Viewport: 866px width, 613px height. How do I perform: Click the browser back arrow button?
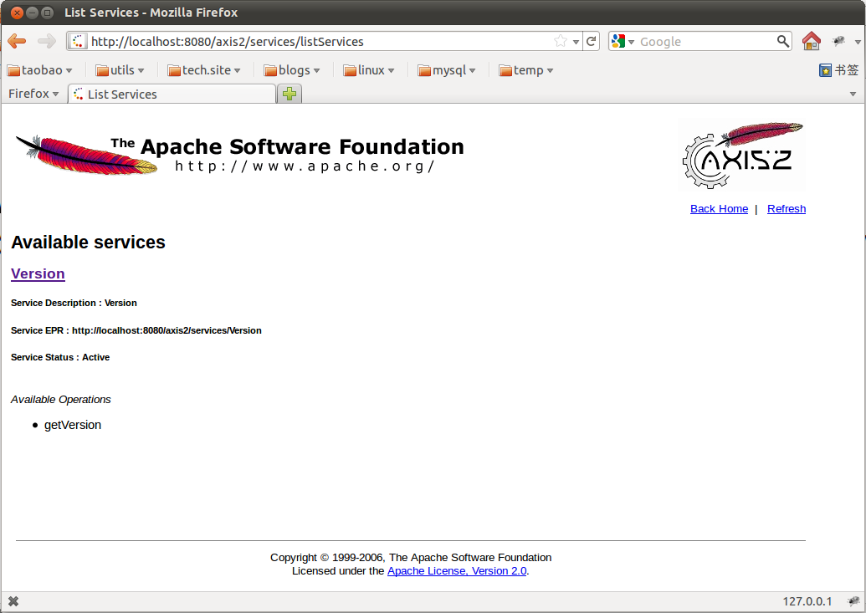17,41
